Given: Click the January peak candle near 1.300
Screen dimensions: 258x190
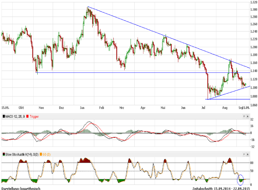Looking at the screenshot, I should click(x=88, y=9).
